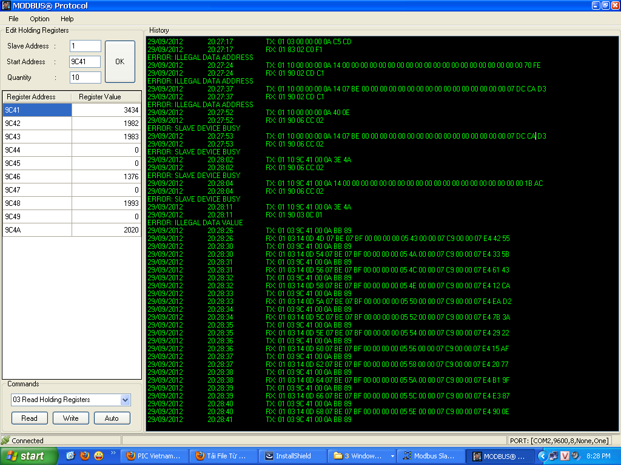This screenshot has height=465, width=621.
Task: Click the network tray icon
Action: 553,456
